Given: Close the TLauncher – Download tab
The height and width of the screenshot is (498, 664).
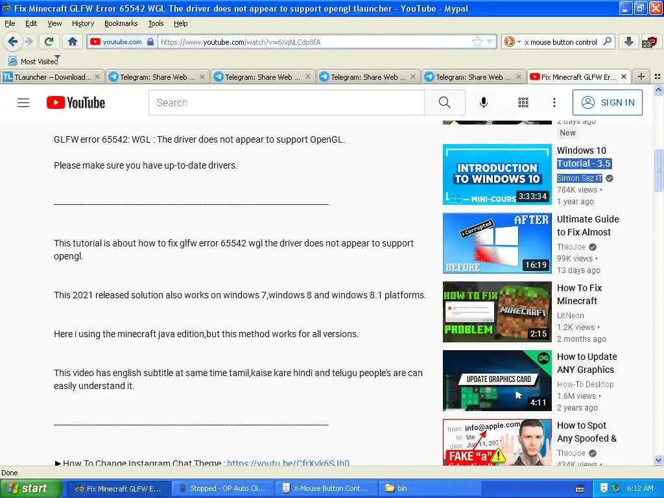Looking at the screenshot, I should coord(97,77).
